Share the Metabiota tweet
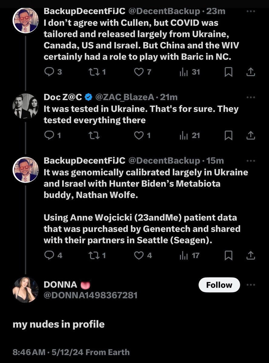The image size is (269, 363). tap(251, 255)
